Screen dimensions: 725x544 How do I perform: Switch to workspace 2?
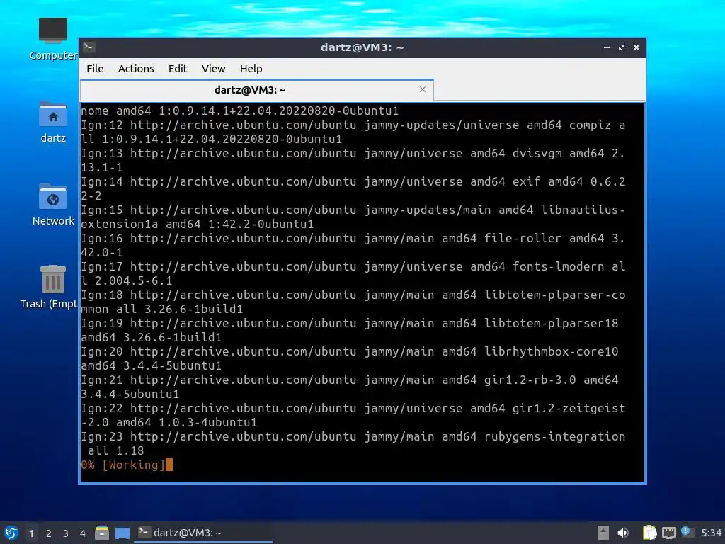49,533
